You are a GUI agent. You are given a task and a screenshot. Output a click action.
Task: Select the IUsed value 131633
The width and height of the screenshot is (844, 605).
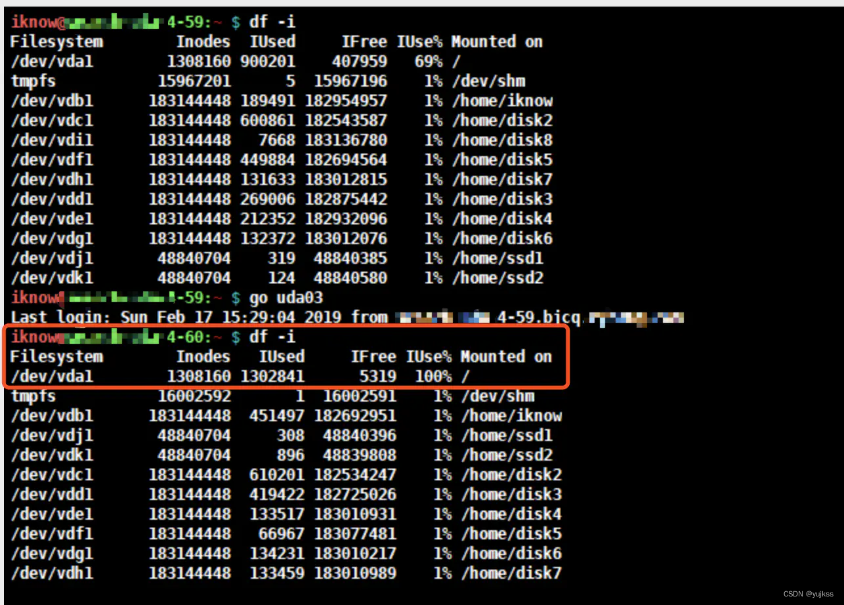coord(268,180)
